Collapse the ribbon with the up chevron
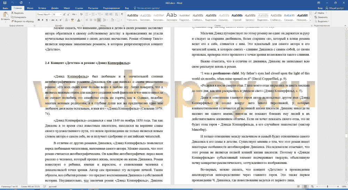This screenshot has width=348, height=190. pyautogui.click(x=345, y=26)
